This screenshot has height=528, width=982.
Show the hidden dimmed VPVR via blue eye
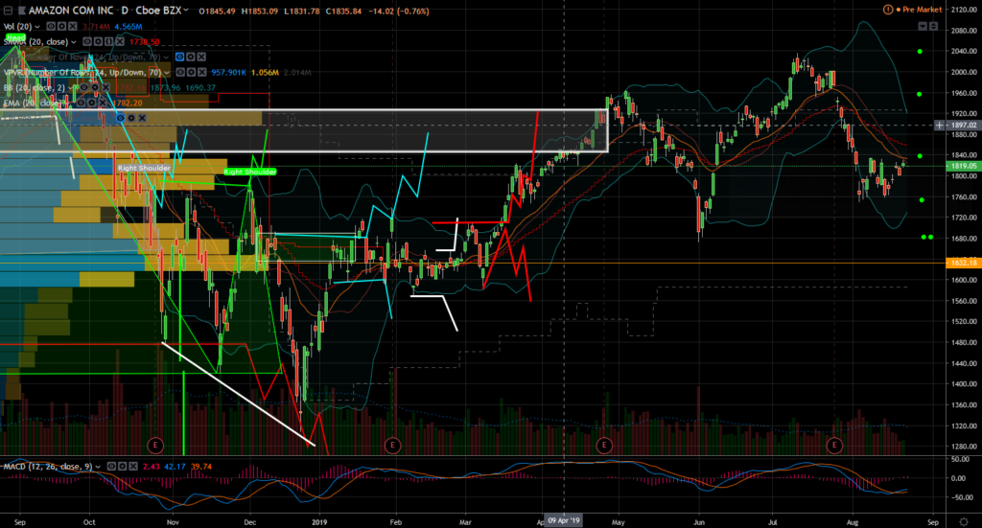(x=179, y=57)
